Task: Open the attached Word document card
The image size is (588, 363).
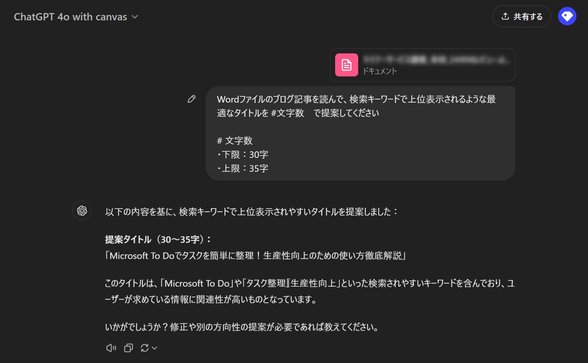Action: tap(422, 65)
